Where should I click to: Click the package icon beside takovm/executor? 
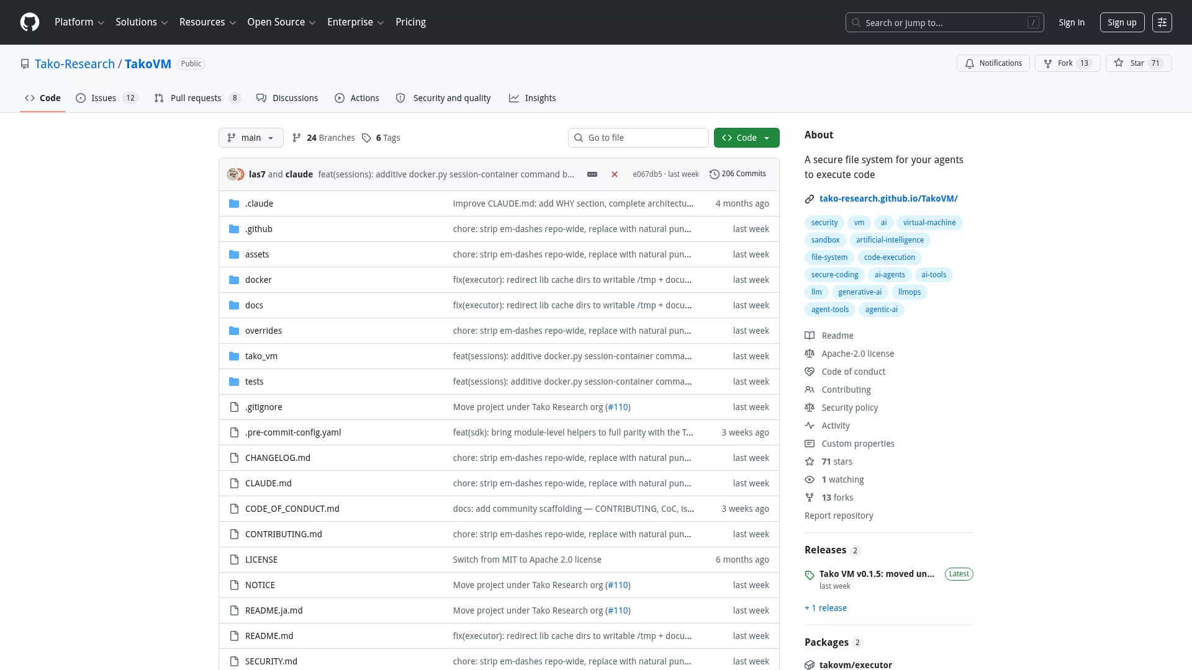(810, 665)
